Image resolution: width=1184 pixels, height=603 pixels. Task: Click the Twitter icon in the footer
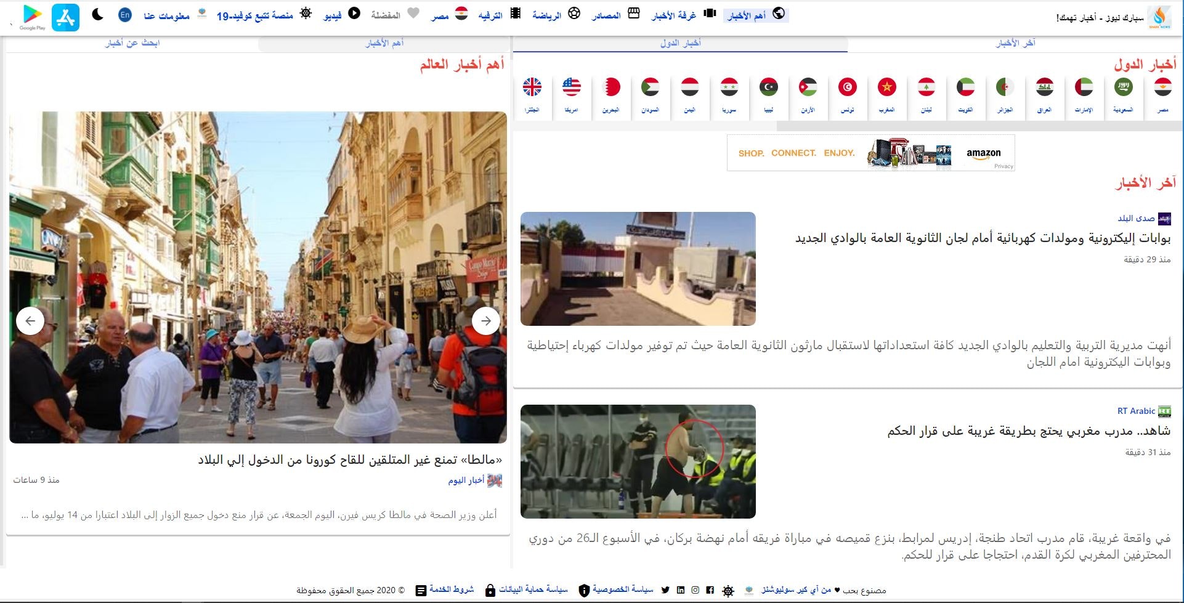coord(665,589)
